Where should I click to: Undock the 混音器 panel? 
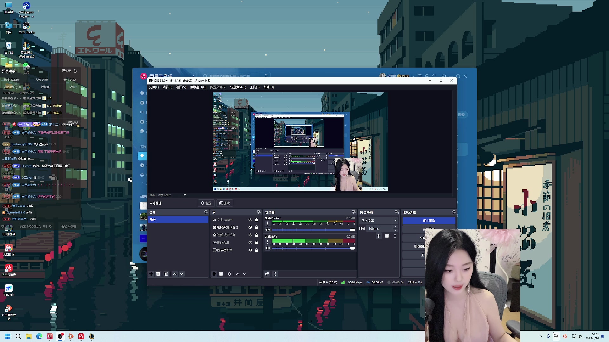tap(354, 212)
